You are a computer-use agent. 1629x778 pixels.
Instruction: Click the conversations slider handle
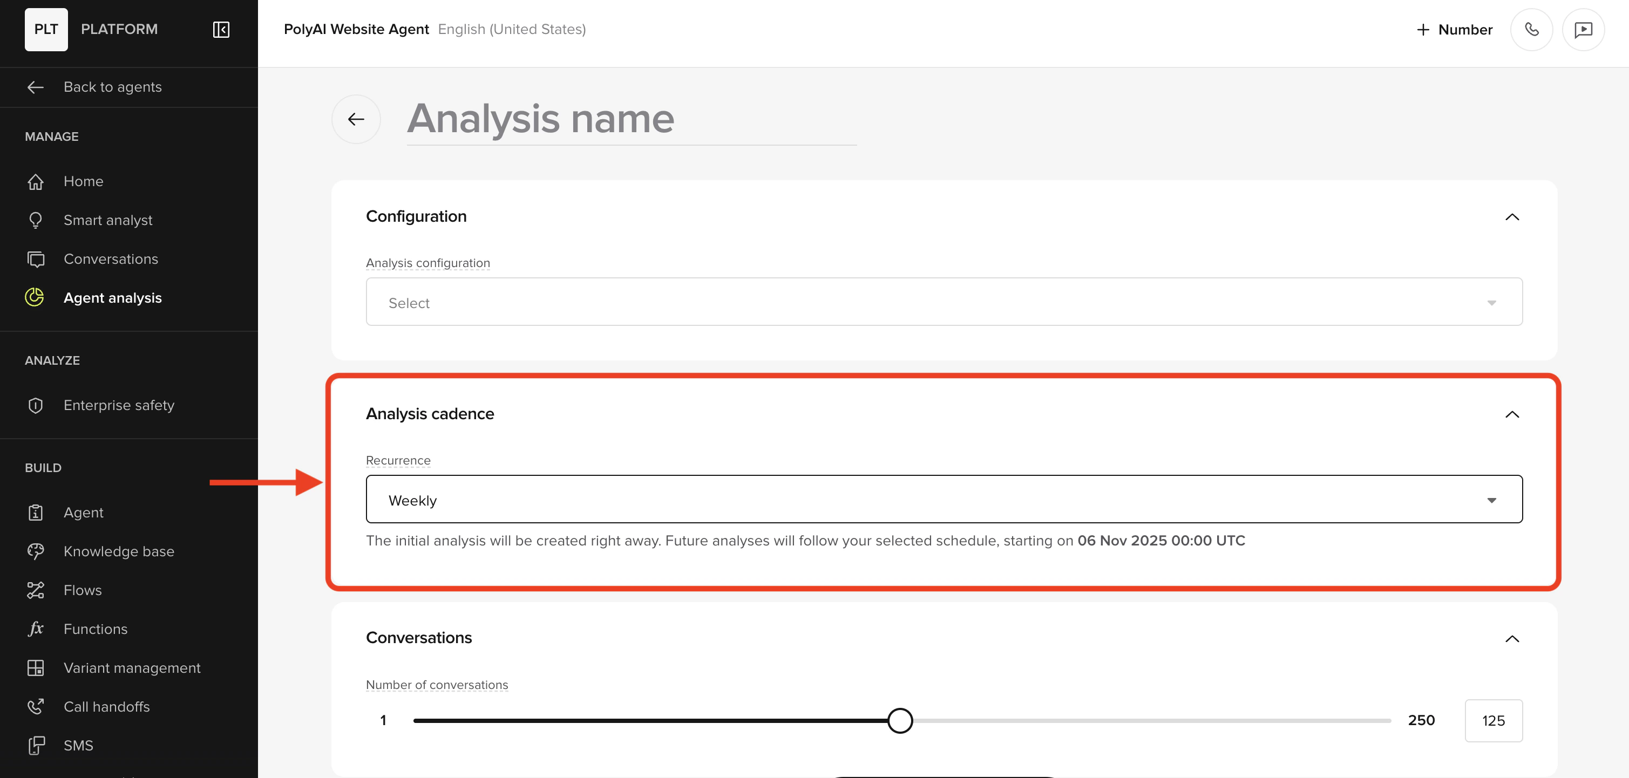point(899,720)
